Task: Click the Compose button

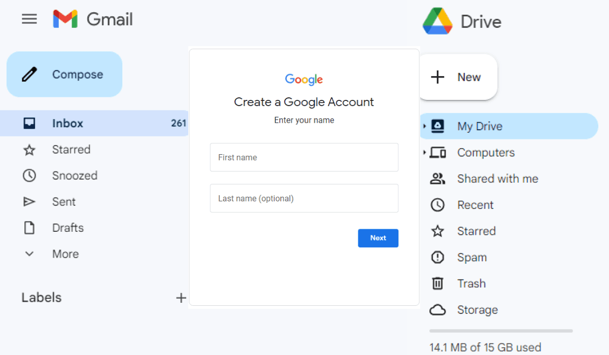Action: [64, 75]
